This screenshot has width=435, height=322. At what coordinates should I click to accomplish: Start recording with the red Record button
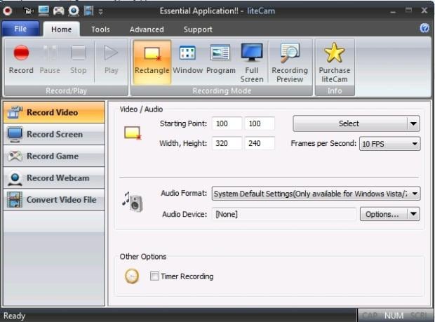coord(21,60)
